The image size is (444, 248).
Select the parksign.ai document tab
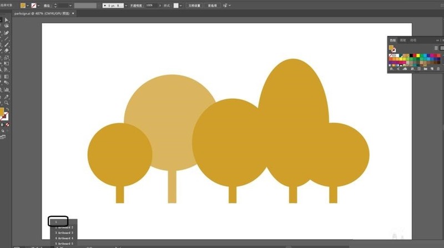(42, 13)
